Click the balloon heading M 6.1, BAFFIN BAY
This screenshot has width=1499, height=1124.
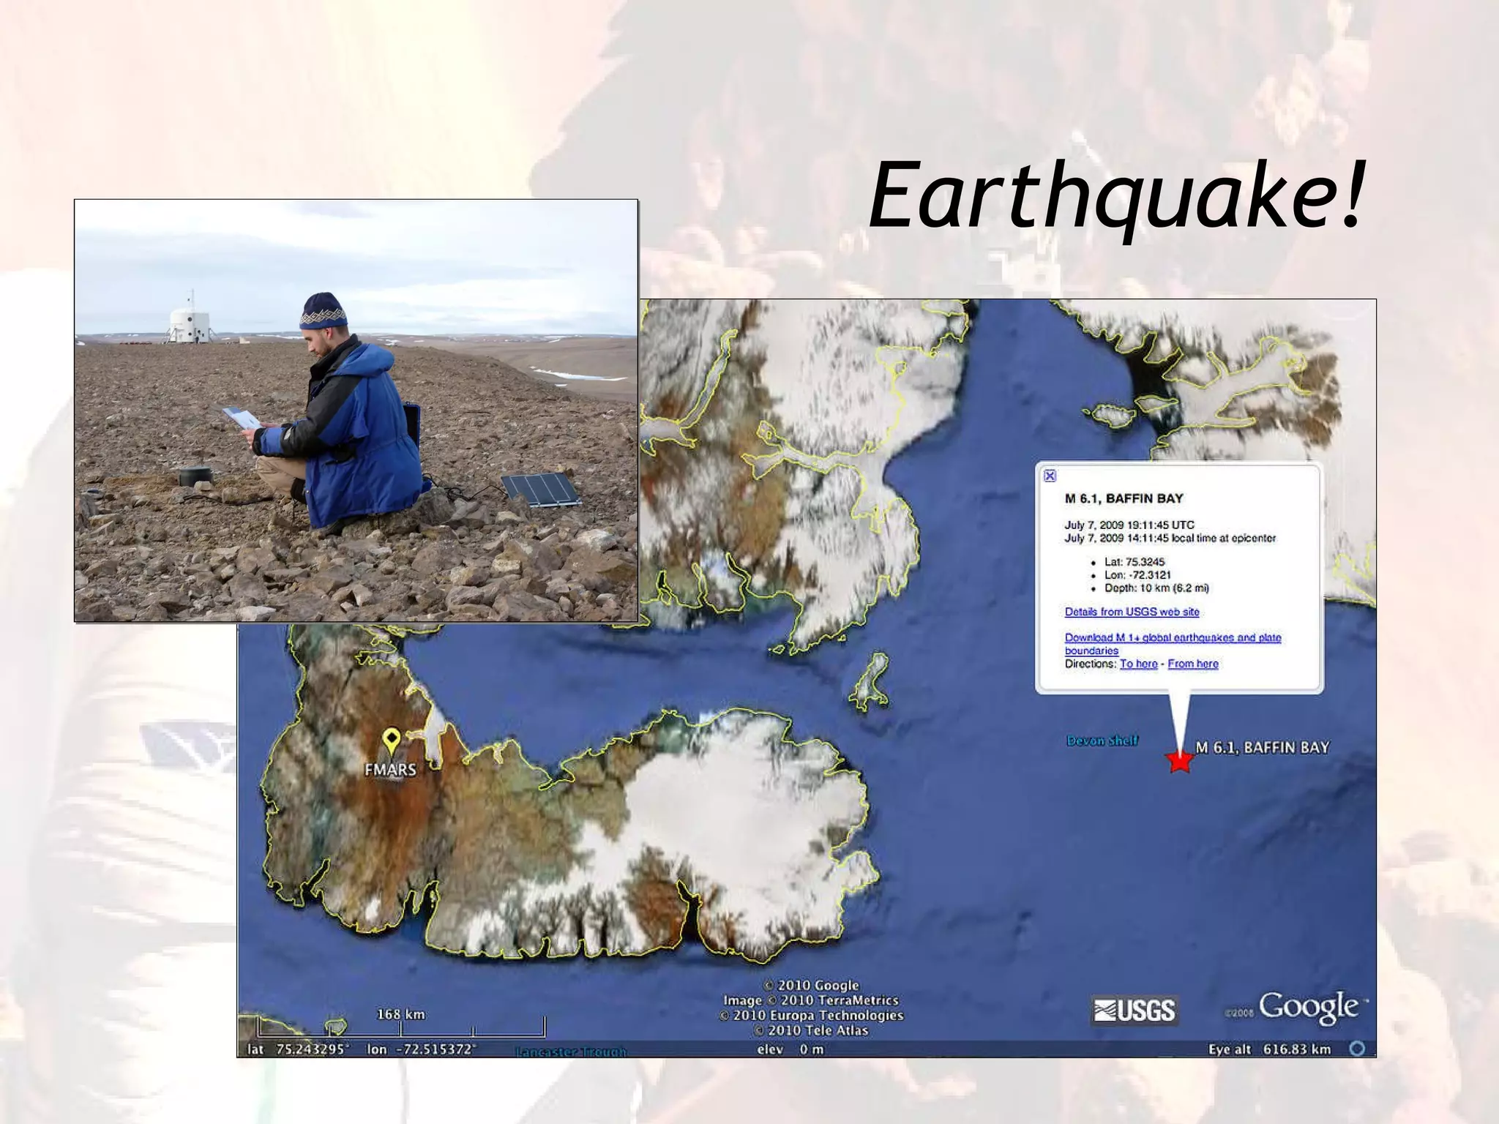click(x=1124, y=498)
